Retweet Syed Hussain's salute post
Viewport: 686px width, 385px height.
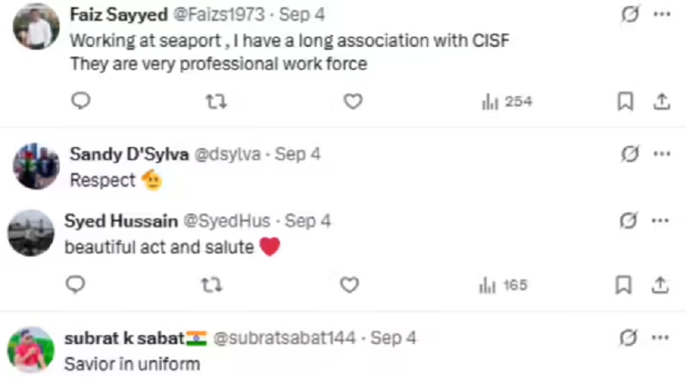coord(213,284)
